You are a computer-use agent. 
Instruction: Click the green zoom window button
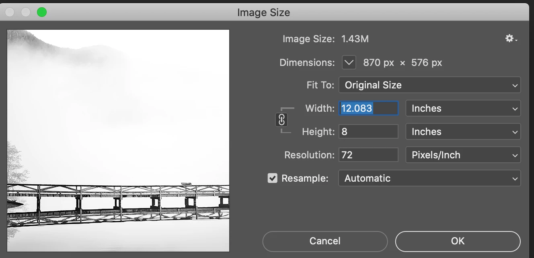tap(42, 12)
